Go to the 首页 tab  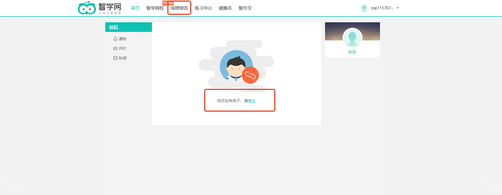coord(135,8)
